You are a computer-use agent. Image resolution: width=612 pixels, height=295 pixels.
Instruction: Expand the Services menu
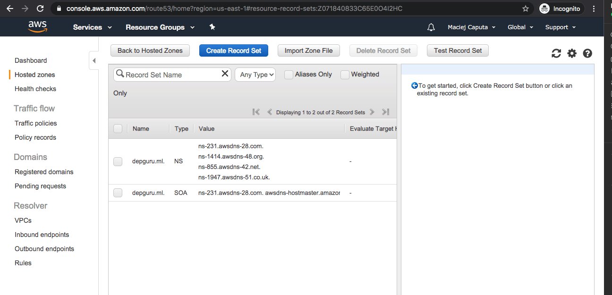pyautogui.click(x=92, y=27)
